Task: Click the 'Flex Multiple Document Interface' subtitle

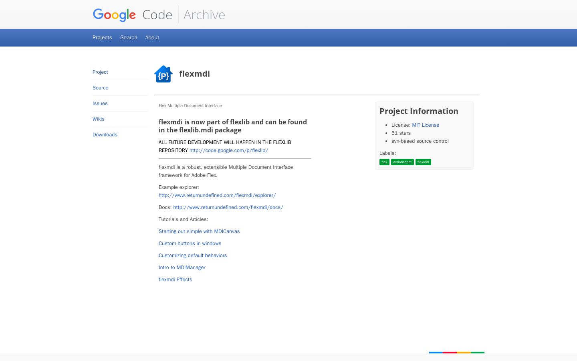Action: [x=190, y=106]
